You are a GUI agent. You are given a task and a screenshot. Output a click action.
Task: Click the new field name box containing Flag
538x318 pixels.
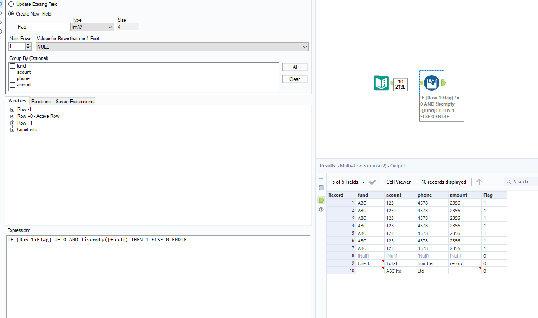click(x=42, y=27)
